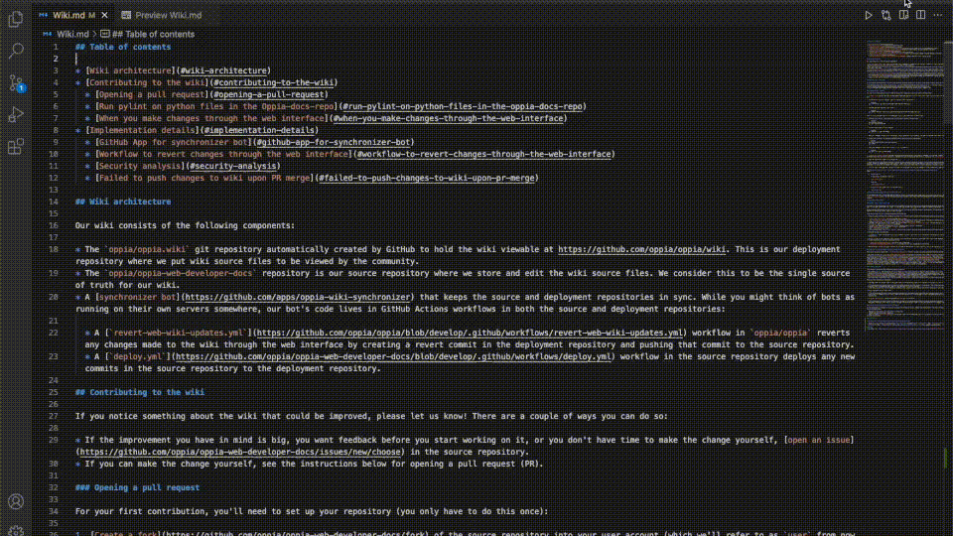
Task: Click the deploy.yml workflow URL
Action: [393, 356]
